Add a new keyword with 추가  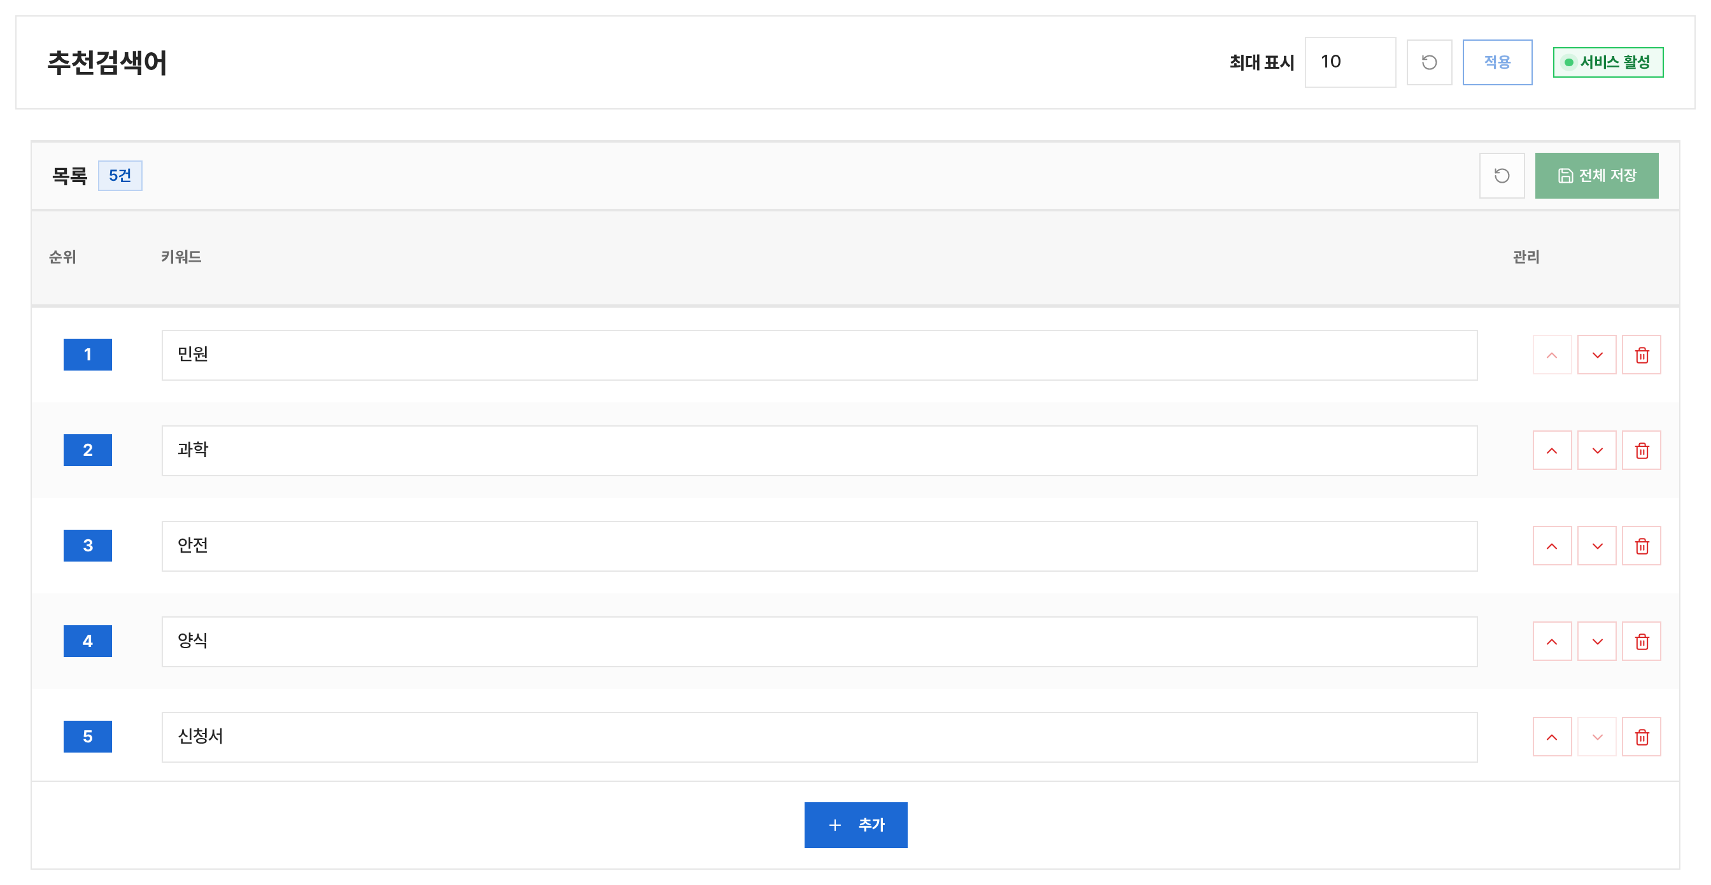pyautogui.click(x=855, y=825)
